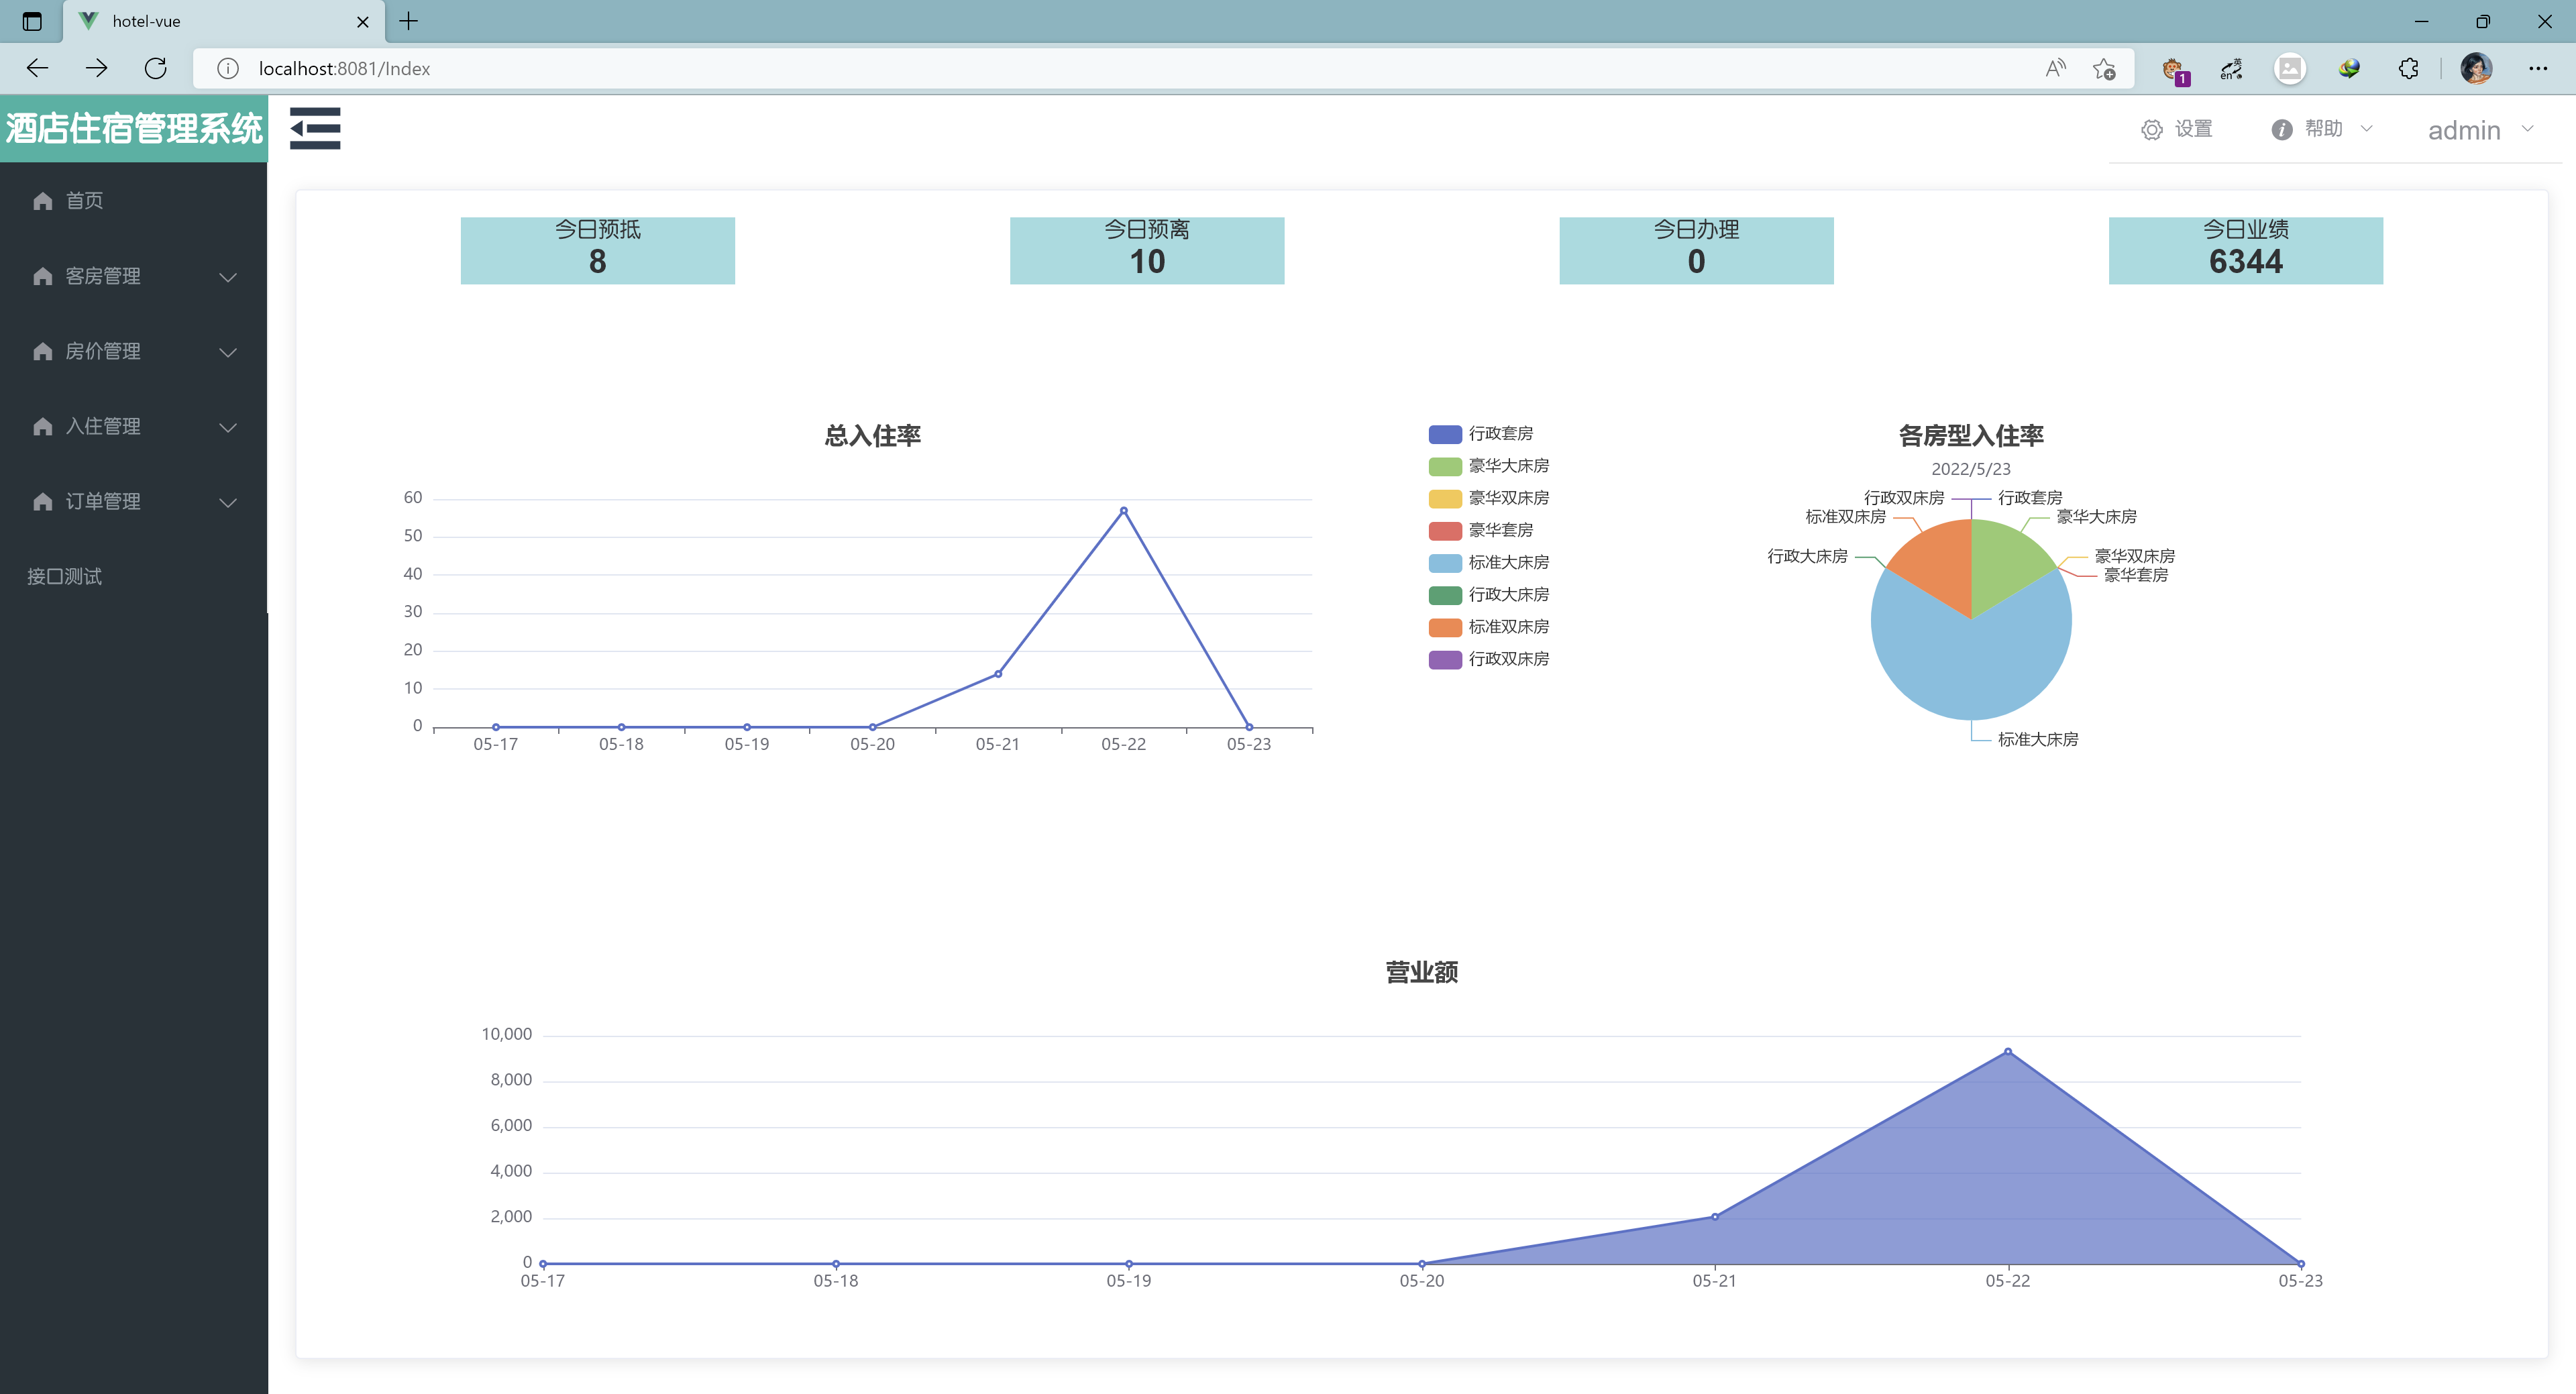Toggle 豪华套房 series in chart legend
Image resolution: width=2576 pixels, height=1394 pixels.
(x=1481, y=530)
